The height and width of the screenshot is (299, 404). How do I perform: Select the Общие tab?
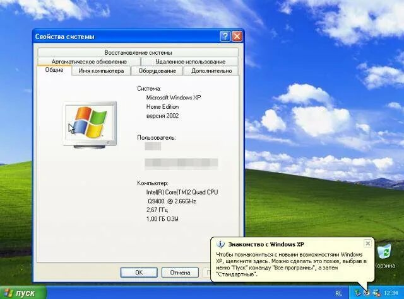[54, 70]
